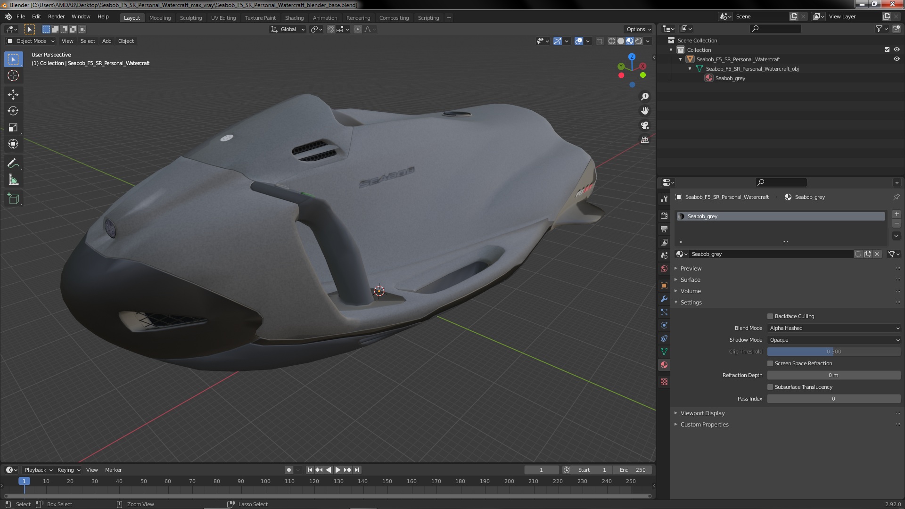Expand the Surface panel
Screen dimensions: 905x509
point(690,279)
